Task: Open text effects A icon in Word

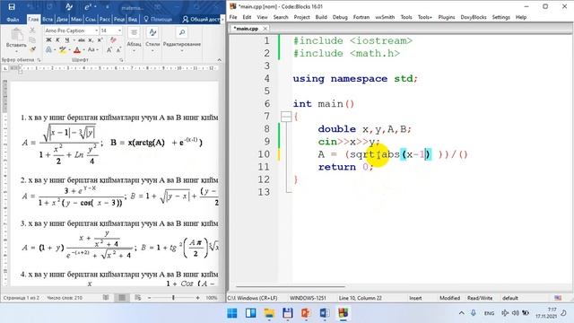Action: coord(49,49)
